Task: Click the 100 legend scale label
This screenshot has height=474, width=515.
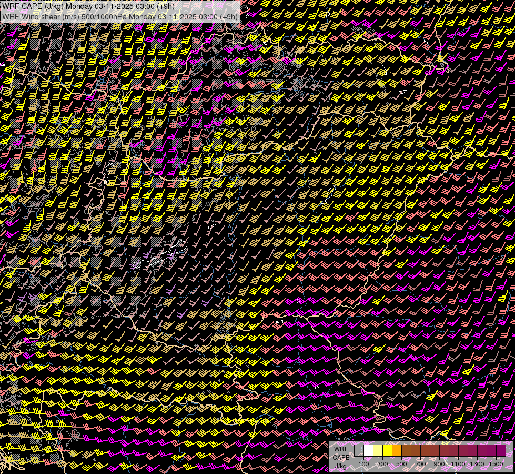Action: point(363,464)
